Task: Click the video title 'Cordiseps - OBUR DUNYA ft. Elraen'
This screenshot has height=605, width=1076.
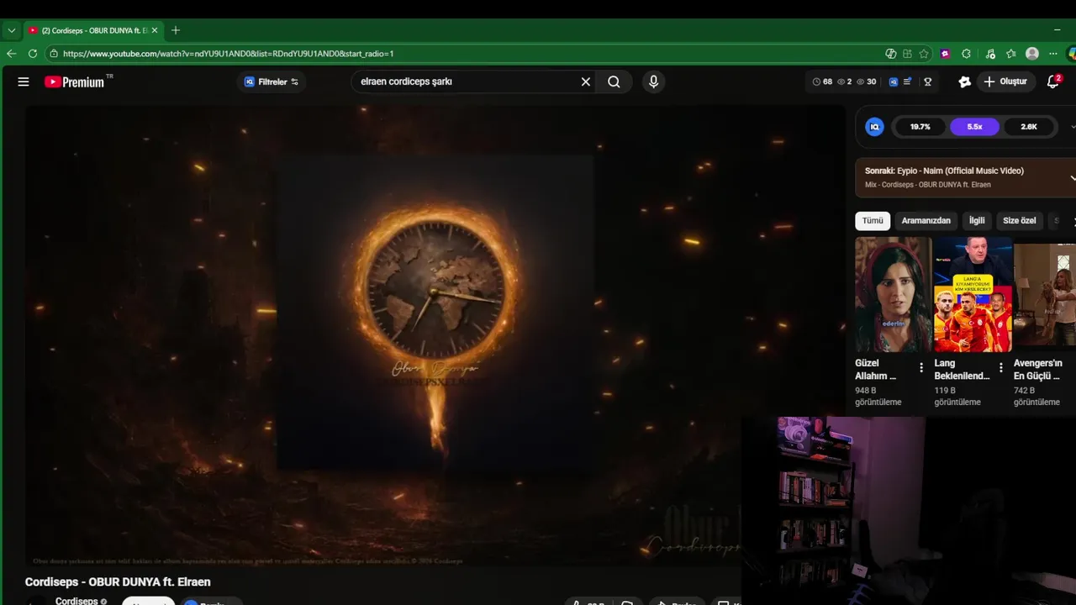Action: tap(118, 581)
